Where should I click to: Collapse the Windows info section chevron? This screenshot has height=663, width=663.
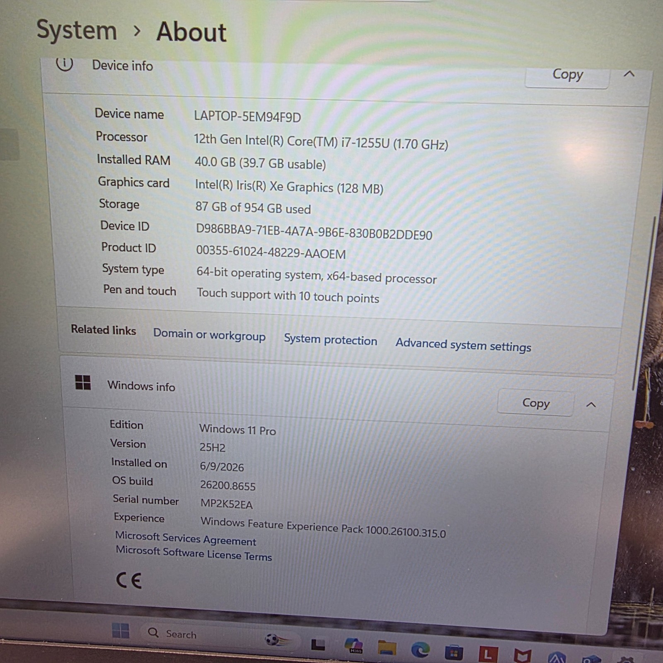click(x=591, y=405)
